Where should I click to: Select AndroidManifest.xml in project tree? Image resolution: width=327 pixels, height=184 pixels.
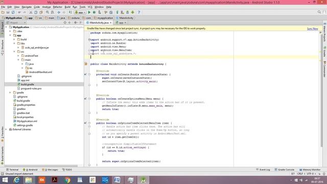pyautogui.click(x=39, y=72)
